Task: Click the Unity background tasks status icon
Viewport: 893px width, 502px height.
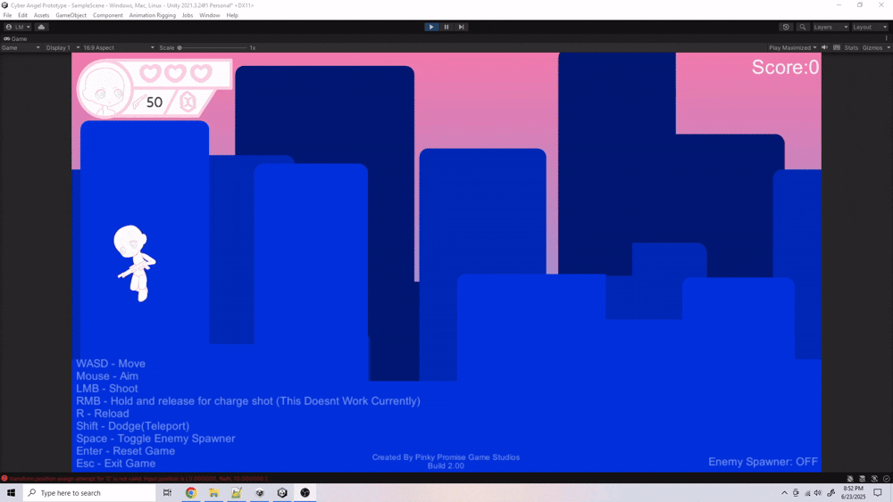Action: tap(886, 479)
